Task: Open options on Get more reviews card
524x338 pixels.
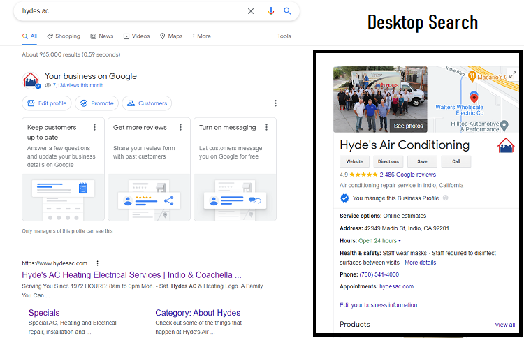Action: click(x=180, y=127)
